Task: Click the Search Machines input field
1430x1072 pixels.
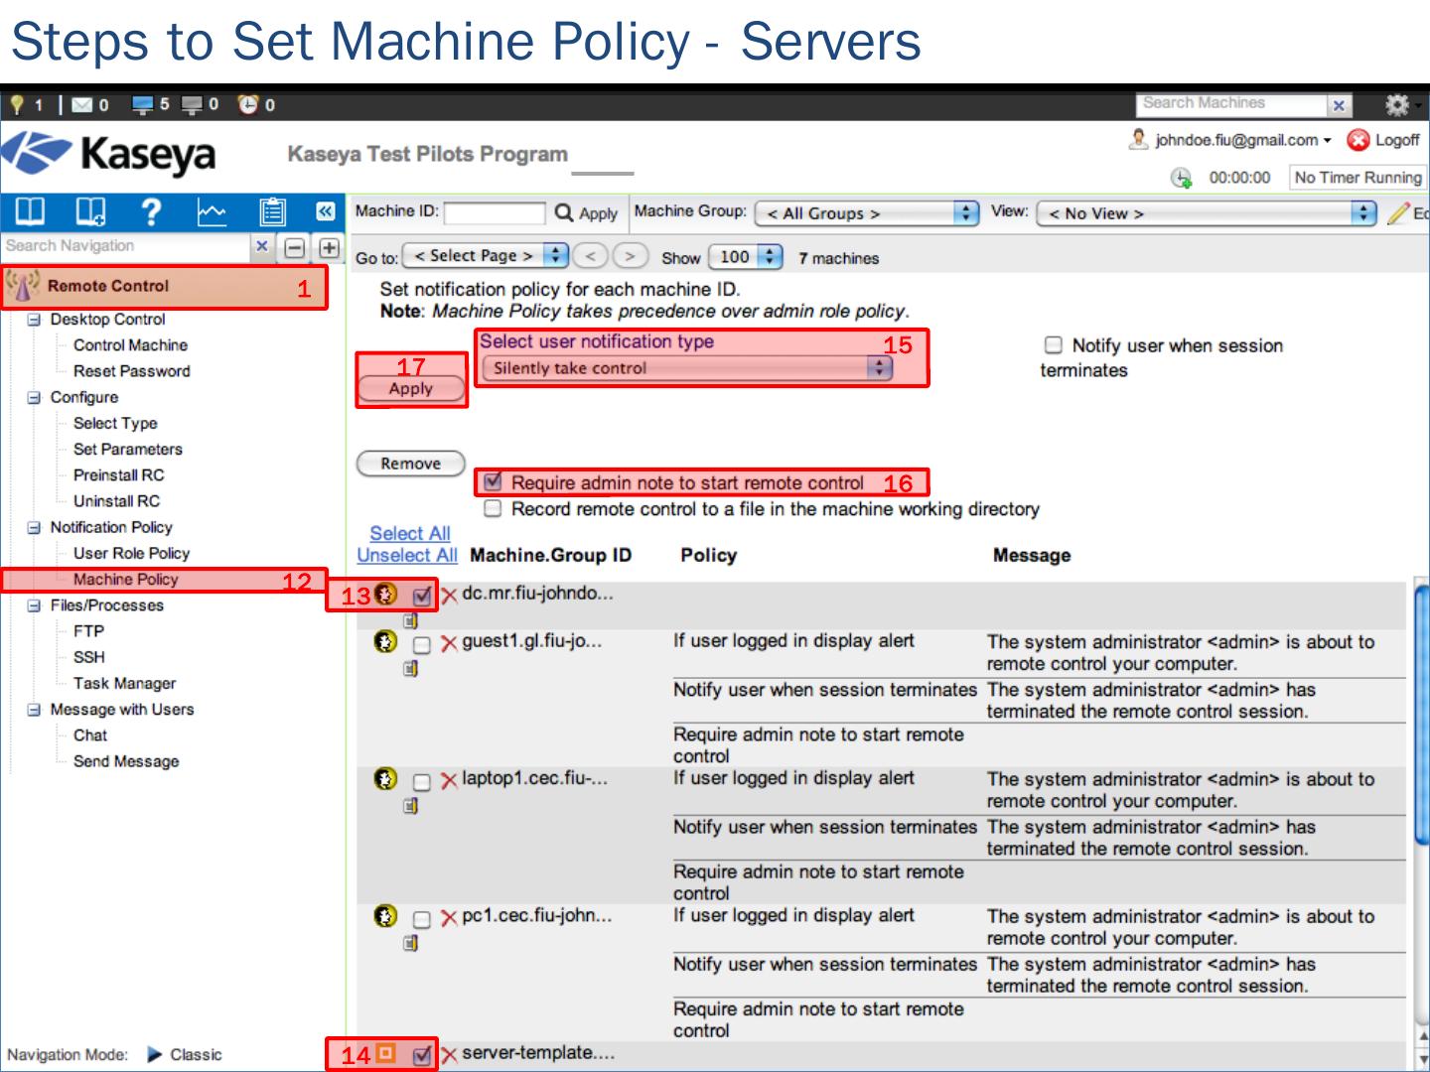Action: tap(1231, 104)
